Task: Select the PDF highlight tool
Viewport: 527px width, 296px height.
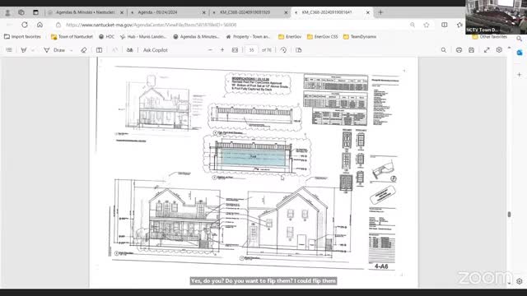Action: 24,50
